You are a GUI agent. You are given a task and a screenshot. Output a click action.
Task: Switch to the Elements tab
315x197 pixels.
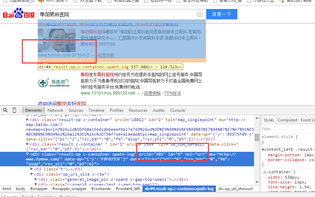click(x=34, y=110)
